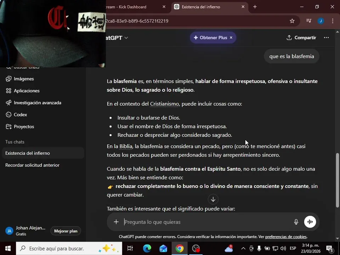
Task: Click the page vertical scrollbar thumb
Action: (x=338, y=180)
